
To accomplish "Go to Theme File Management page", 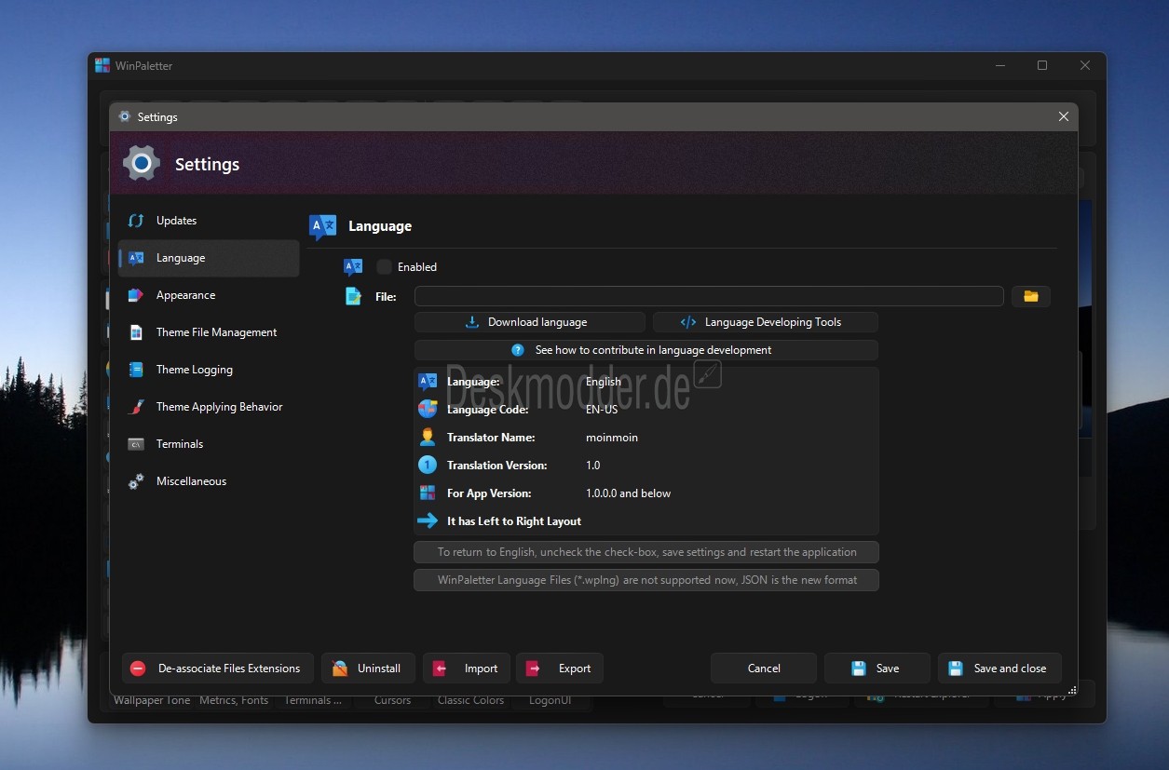I will click(209, 332).
